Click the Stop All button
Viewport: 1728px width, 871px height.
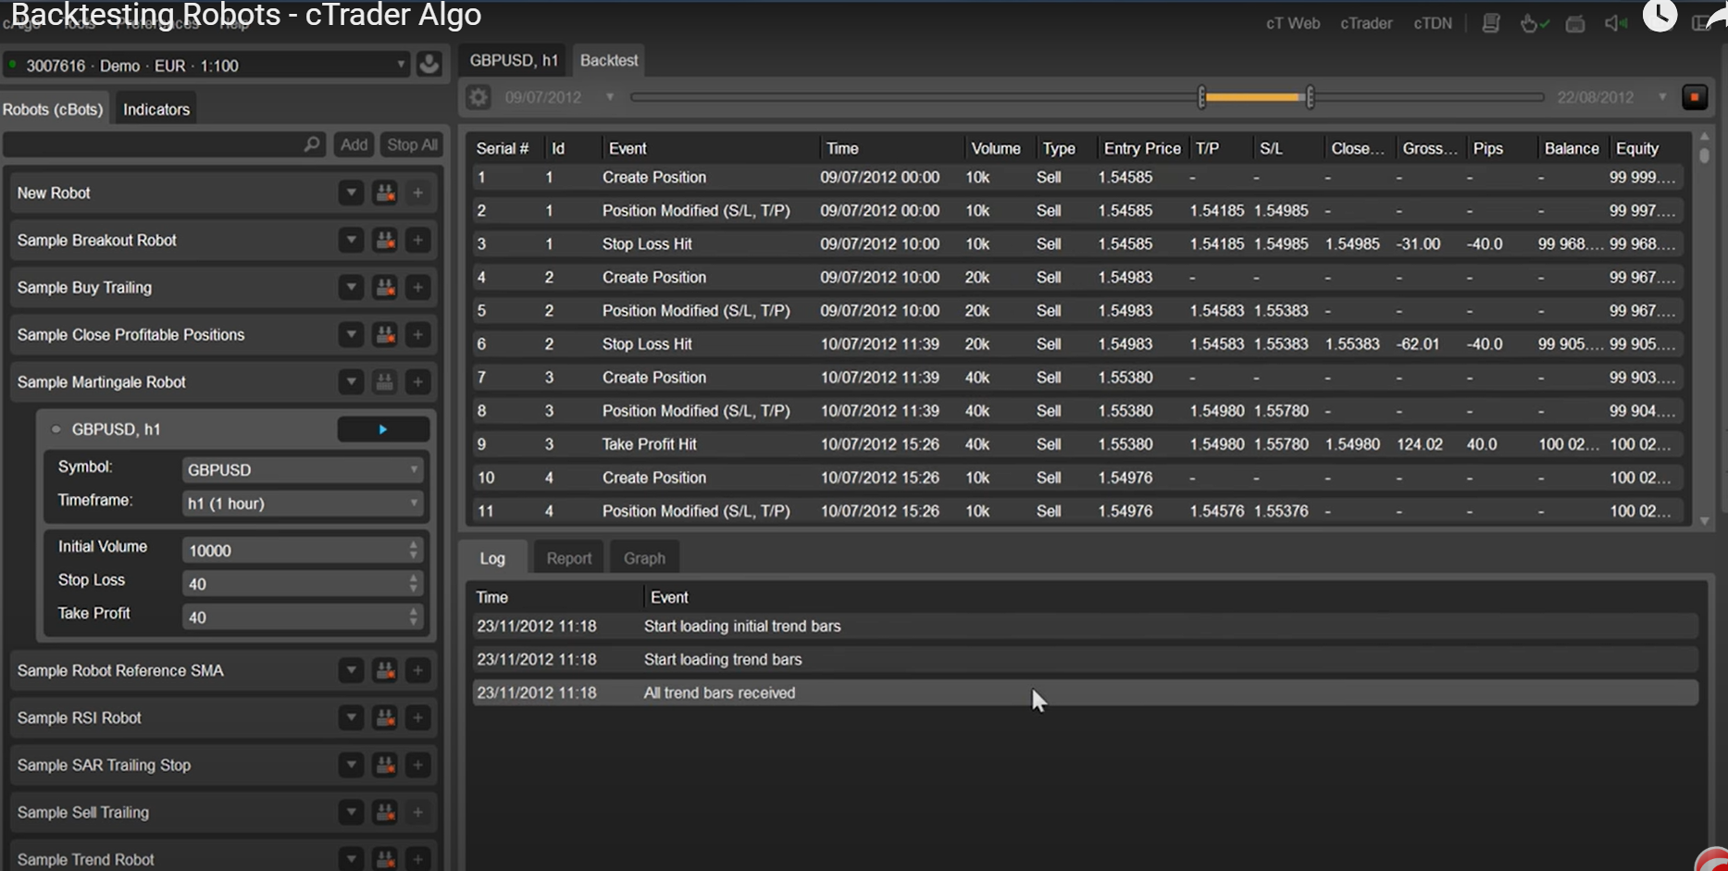[412, 144]
